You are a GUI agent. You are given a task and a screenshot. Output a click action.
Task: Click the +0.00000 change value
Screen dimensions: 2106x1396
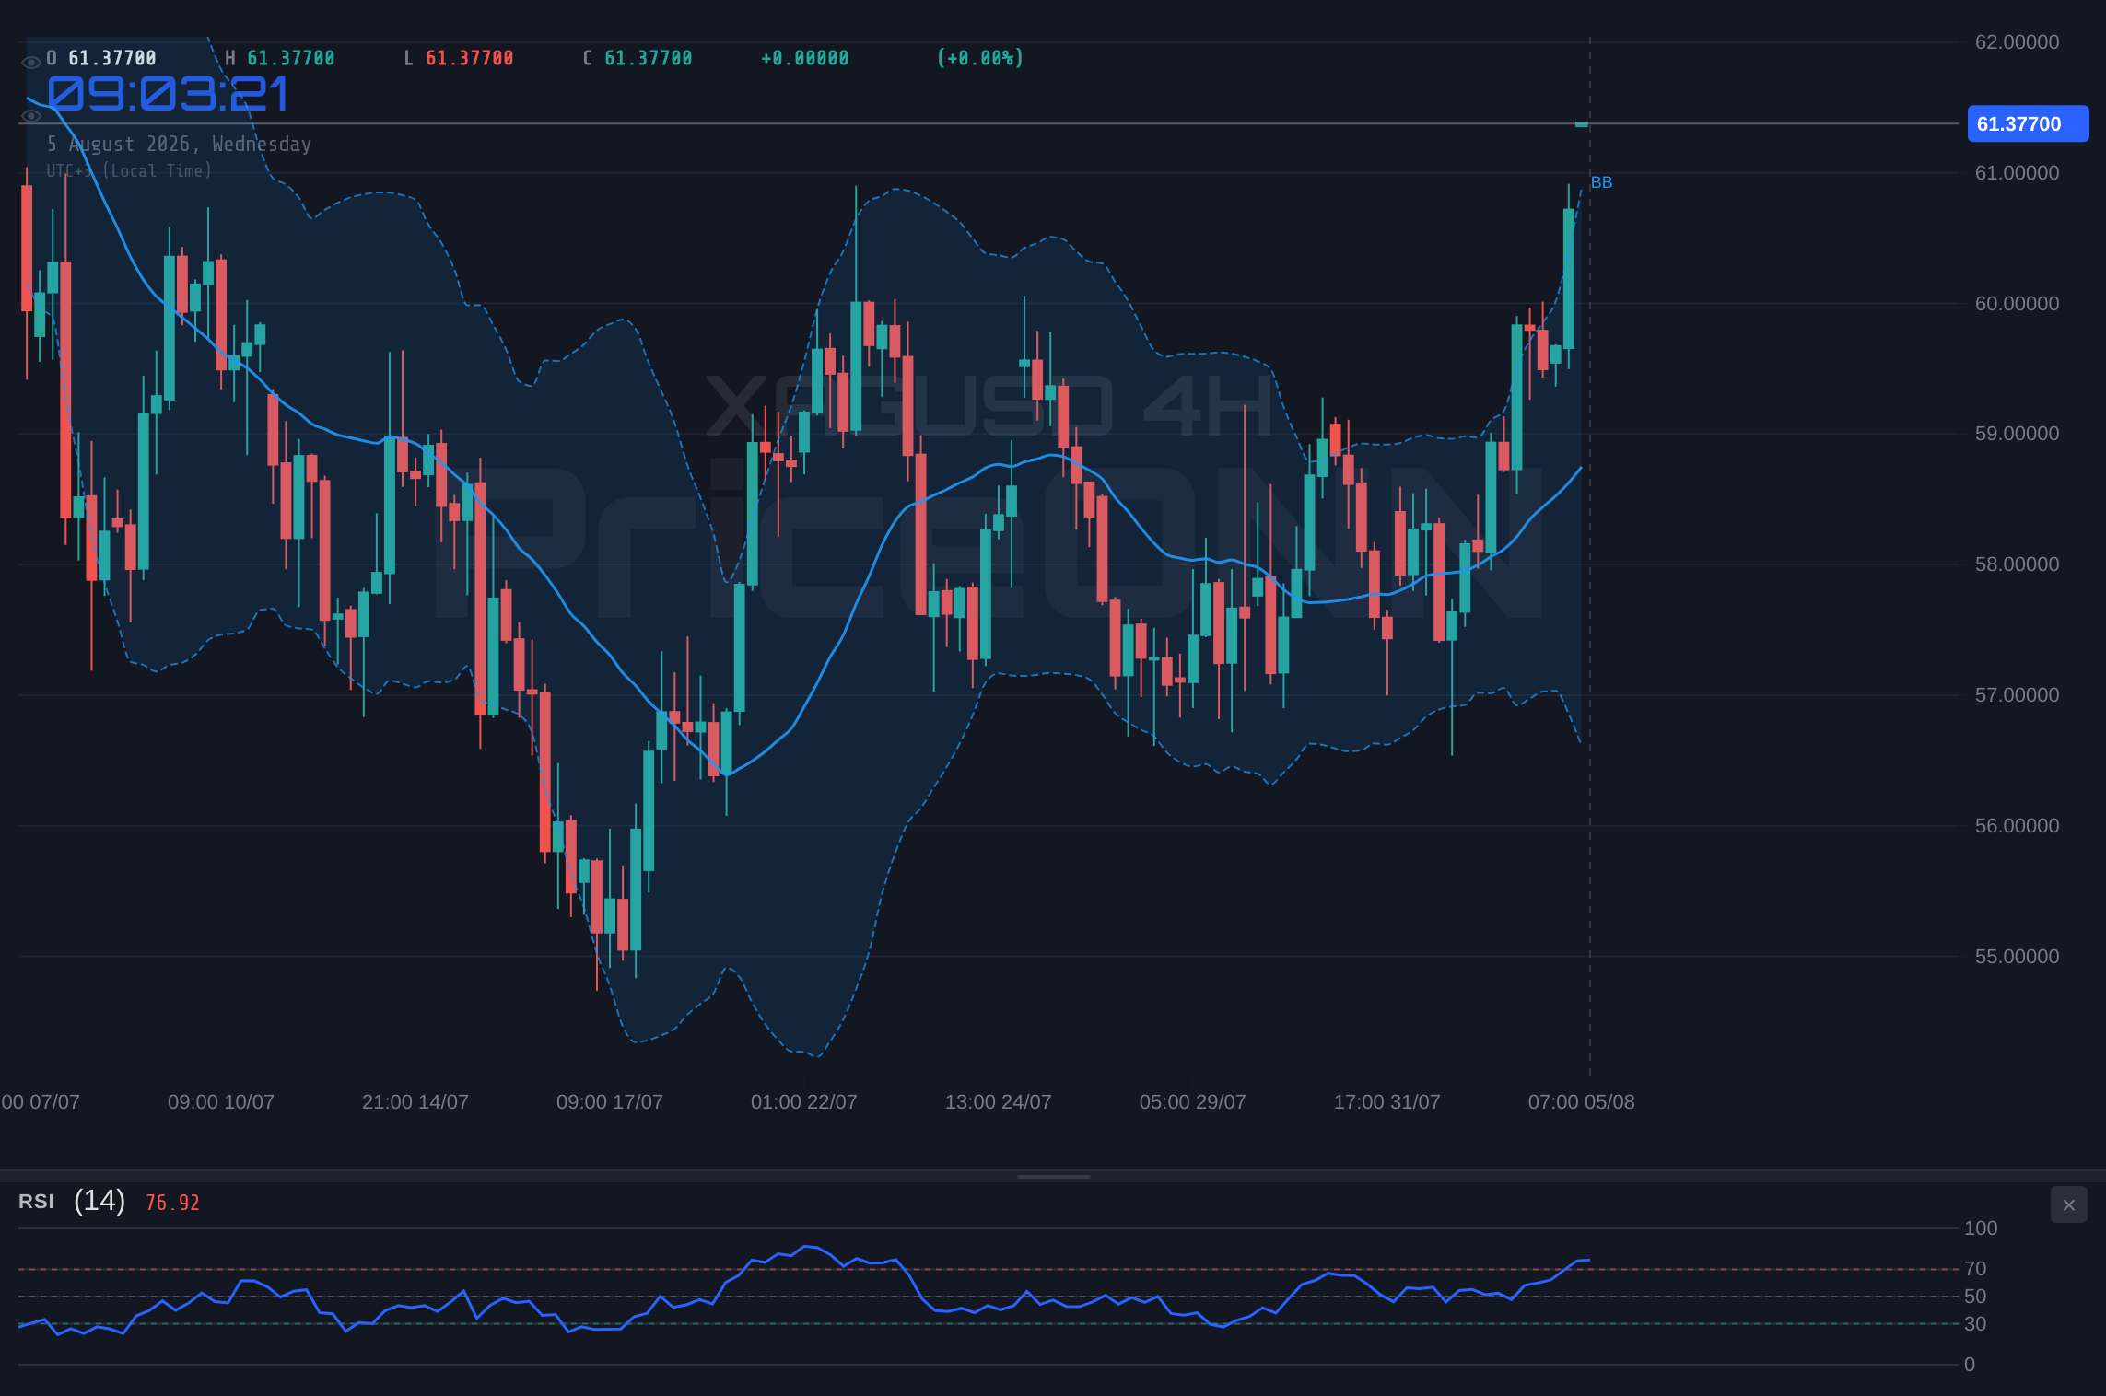point(805,58)
